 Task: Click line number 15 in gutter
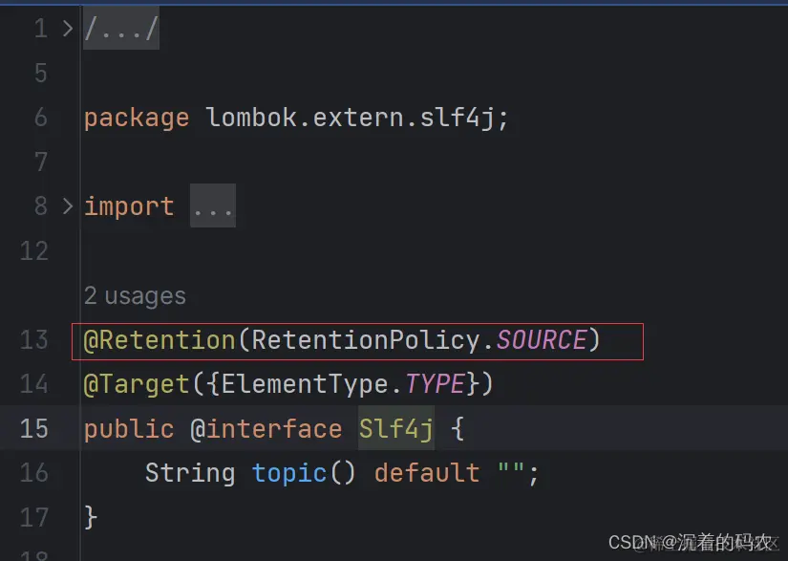pos(34,429)
